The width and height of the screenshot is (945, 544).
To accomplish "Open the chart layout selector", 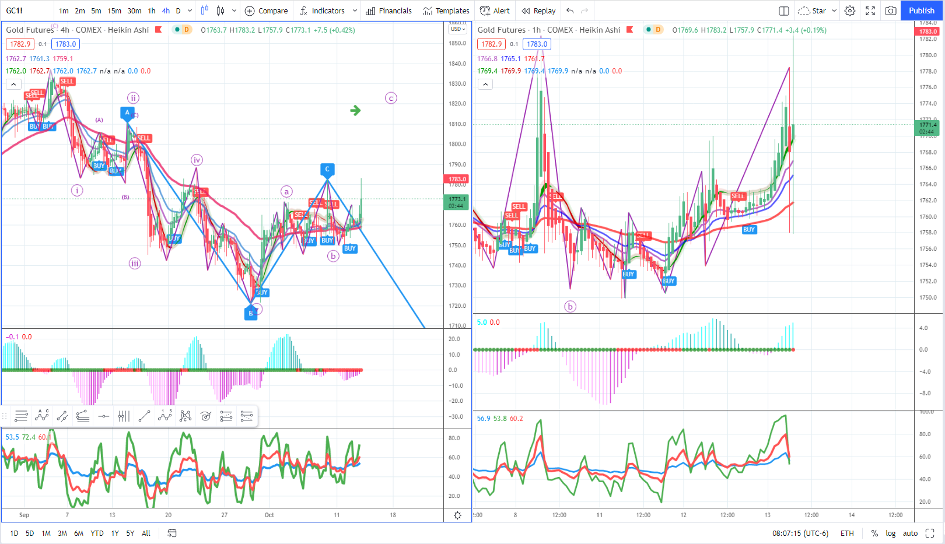I will (x=784, y=10).
